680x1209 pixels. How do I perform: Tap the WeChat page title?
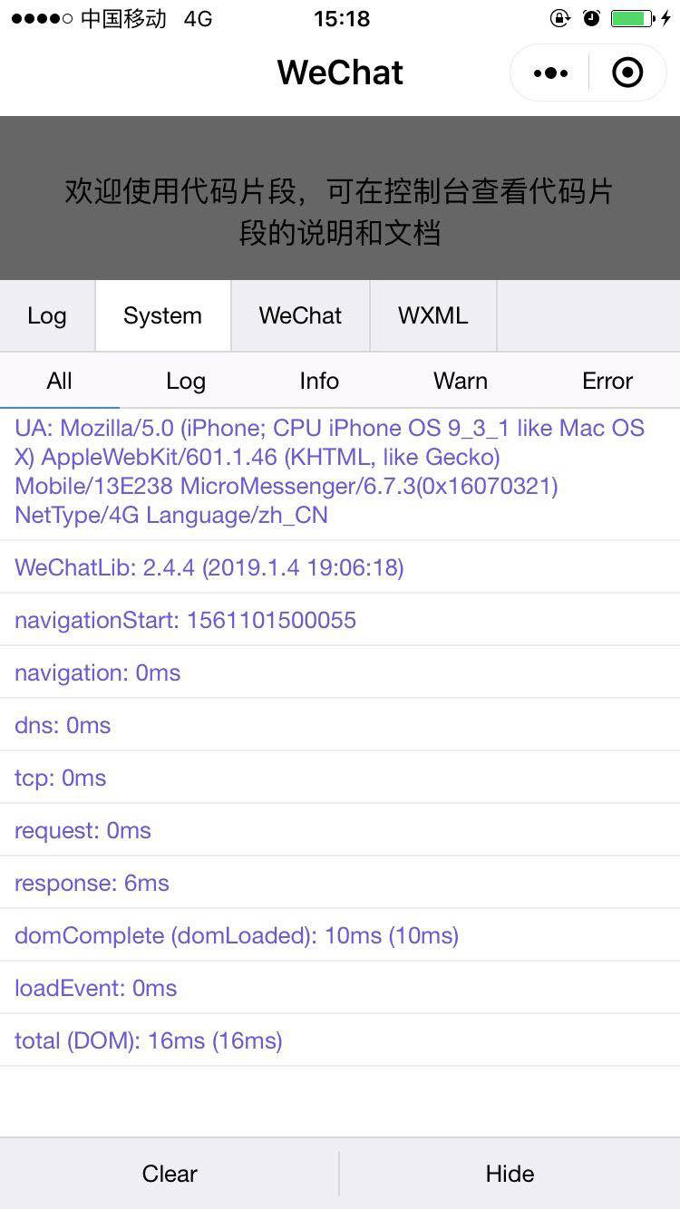(x=340, y=73)
